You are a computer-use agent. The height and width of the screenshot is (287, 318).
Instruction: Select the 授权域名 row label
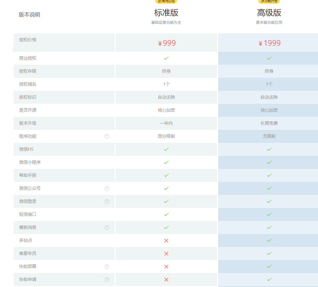pos(28,84)
